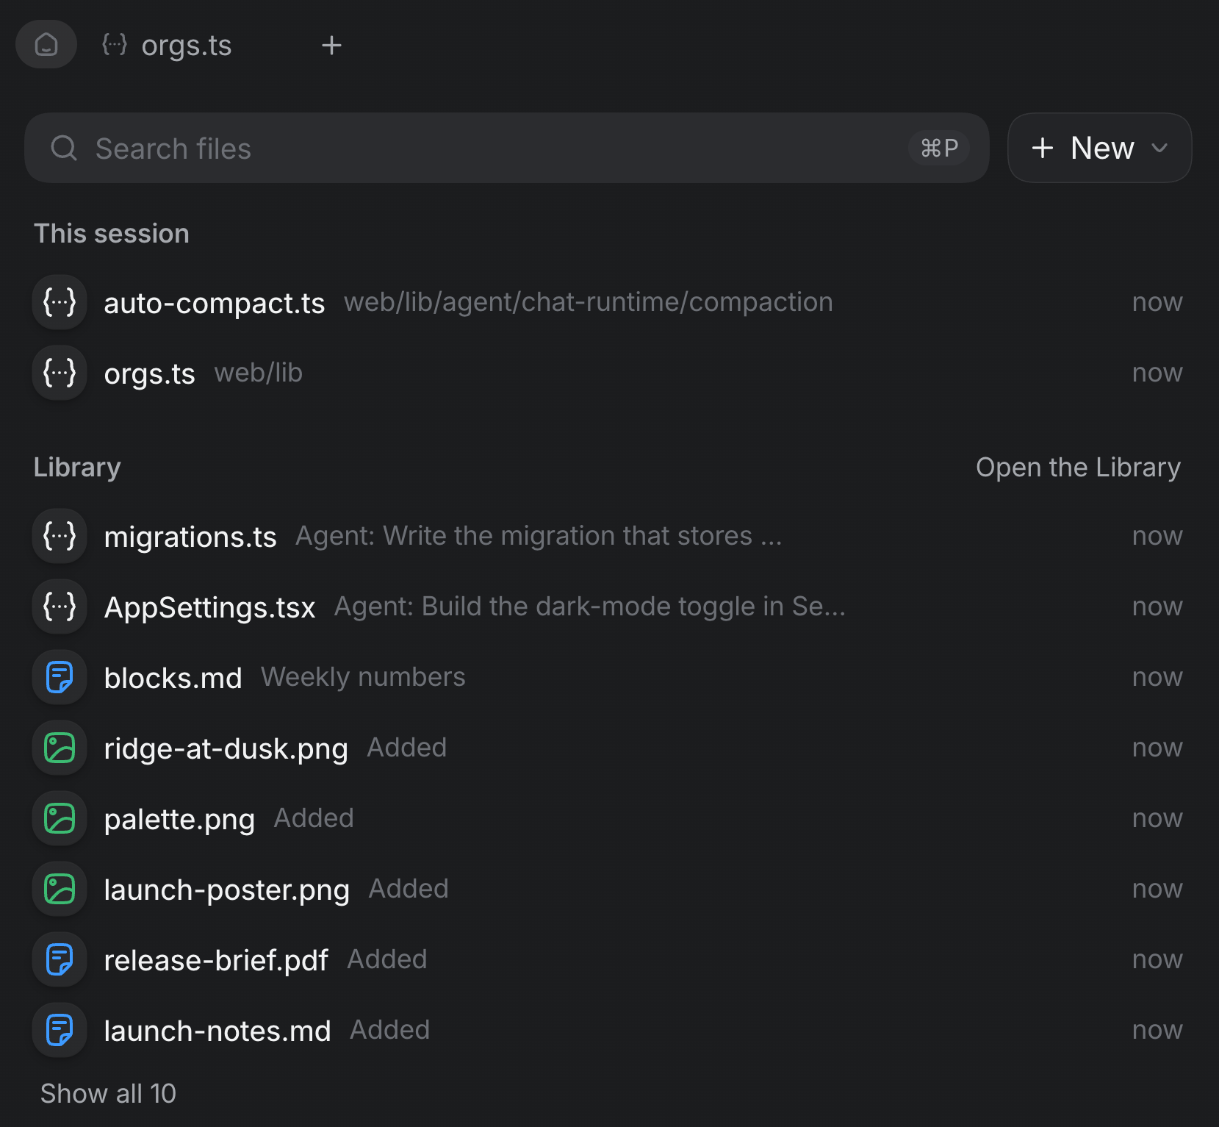1219x1127 pixels.
Task: Click the code icon beside orgs.ts row
Action: pos(60,373)
